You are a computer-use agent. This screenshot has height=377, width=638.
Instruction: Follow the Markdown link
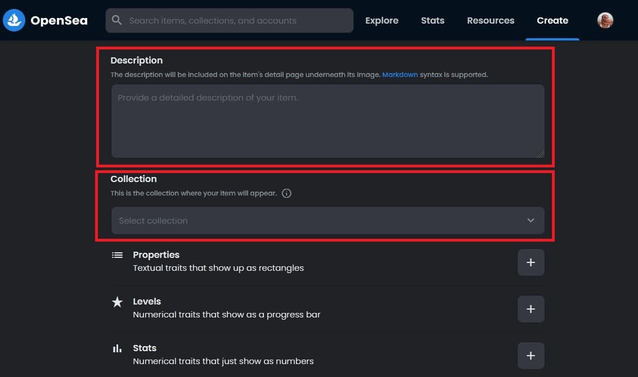tap(400, 75)
